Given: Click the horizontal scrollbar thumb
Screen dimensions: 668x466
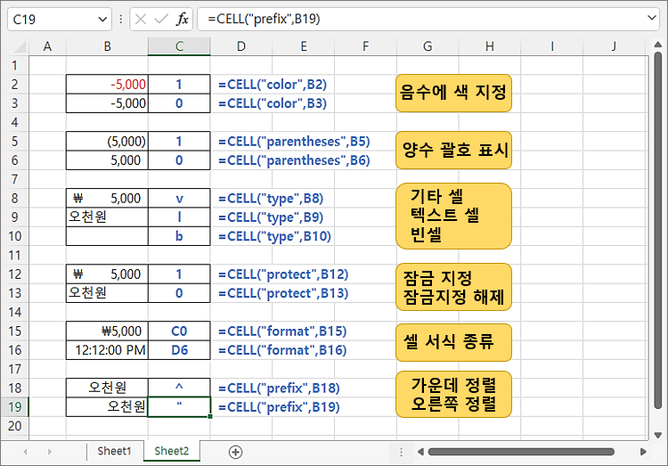Looking at the screenshot, I should 521,452.
